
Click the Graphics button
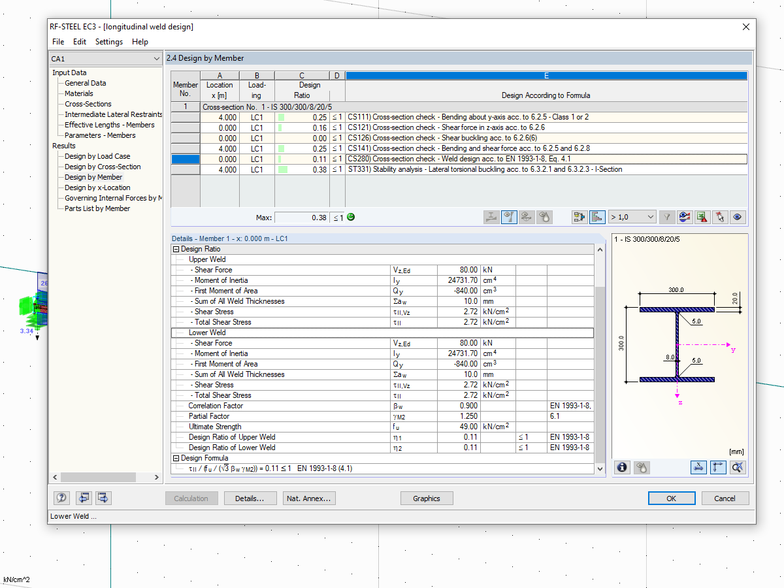coord(426,498)
